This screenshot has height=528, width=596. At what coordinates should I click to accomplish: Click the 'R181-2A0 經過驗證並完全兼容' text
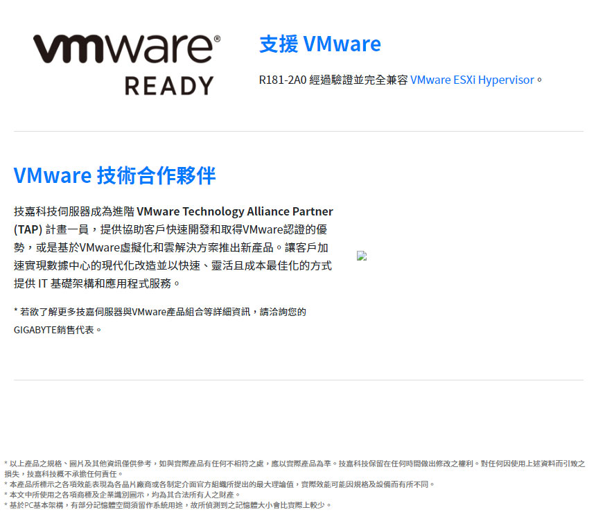(x=333, y=80)
